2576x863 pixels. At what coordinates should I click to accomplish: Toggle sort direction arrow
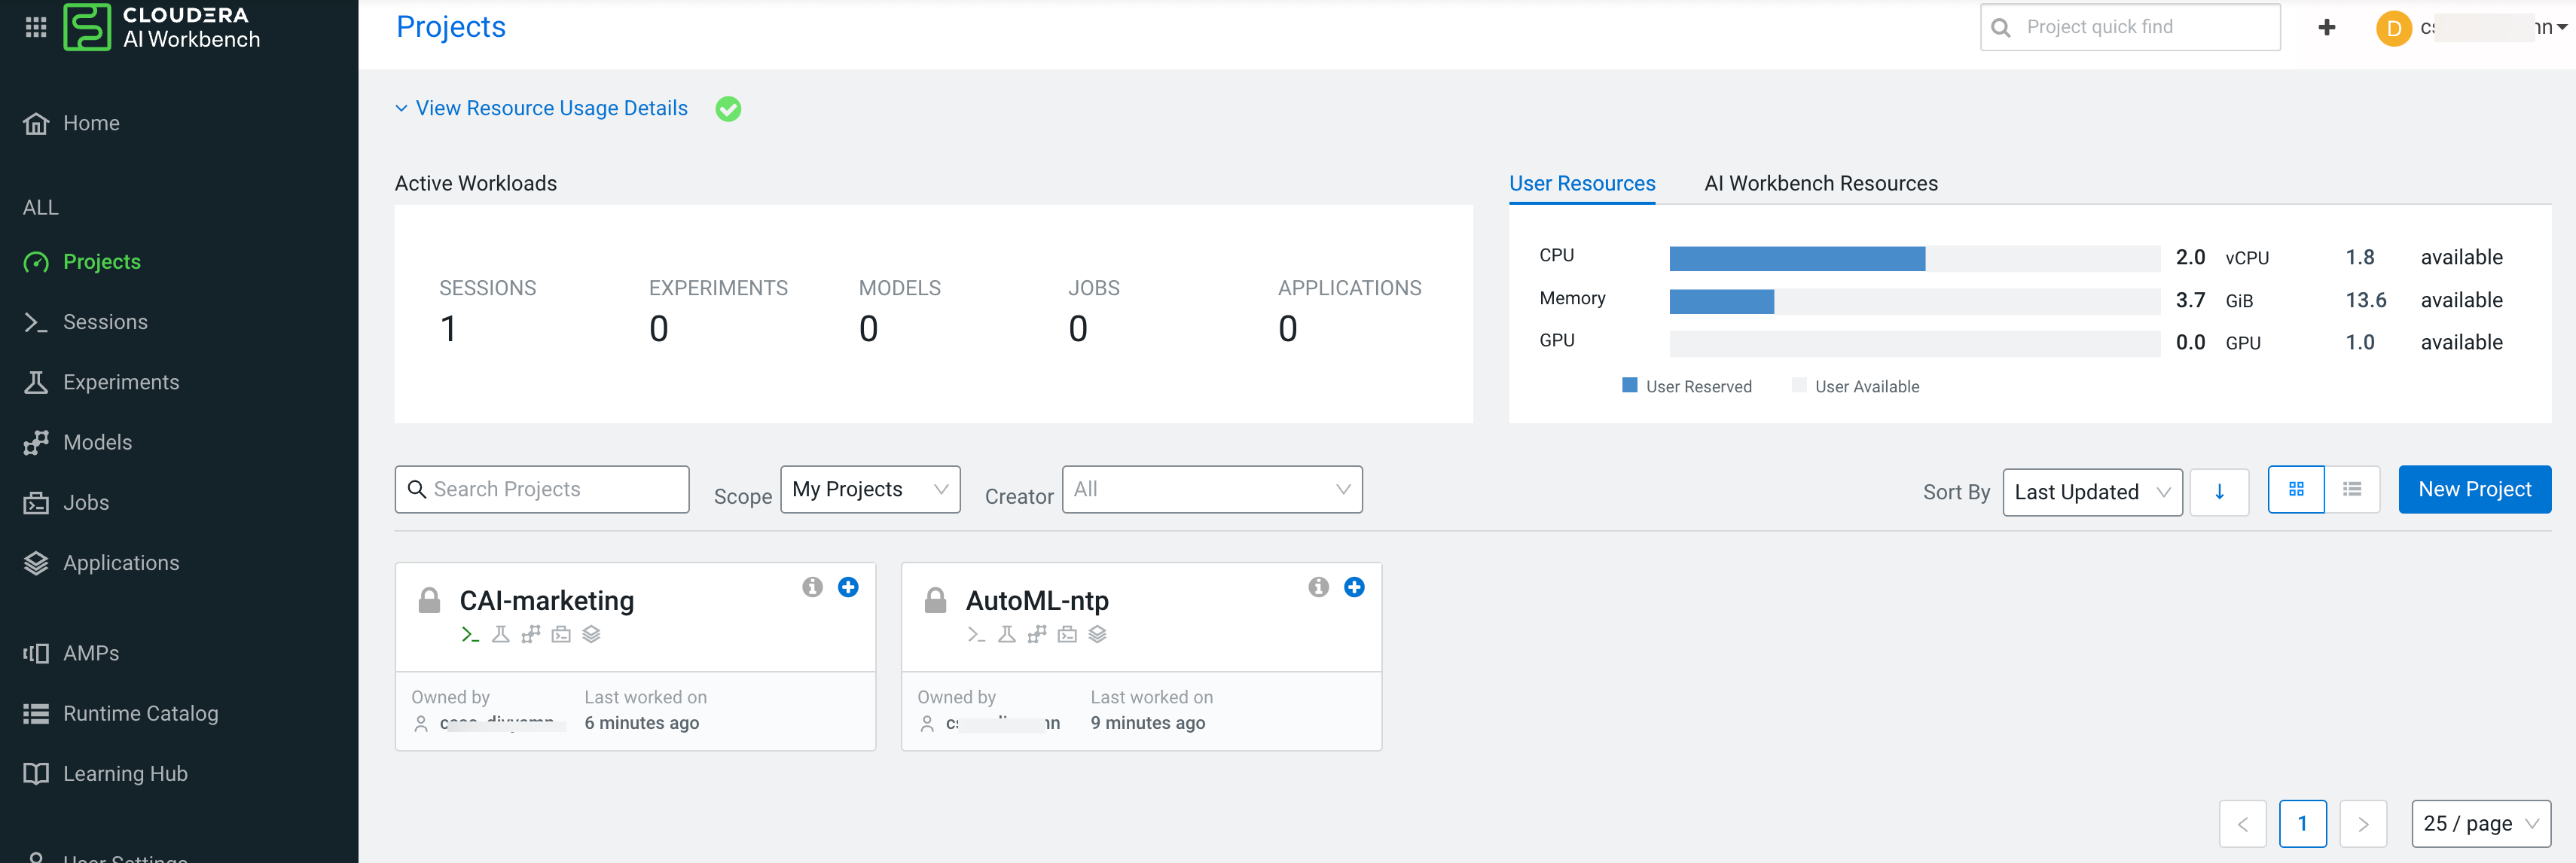pos(2219,492)
